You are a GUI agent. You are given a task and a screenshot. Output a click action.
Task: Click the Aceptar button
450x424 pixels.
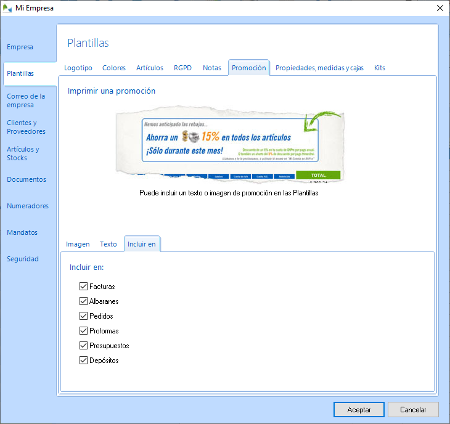click(x=359, y=410)
